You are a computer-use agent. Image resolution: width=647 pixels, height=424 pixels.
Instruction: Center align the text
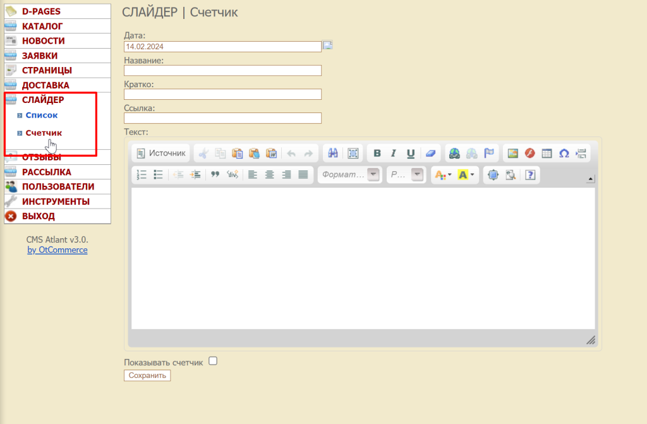269,174
